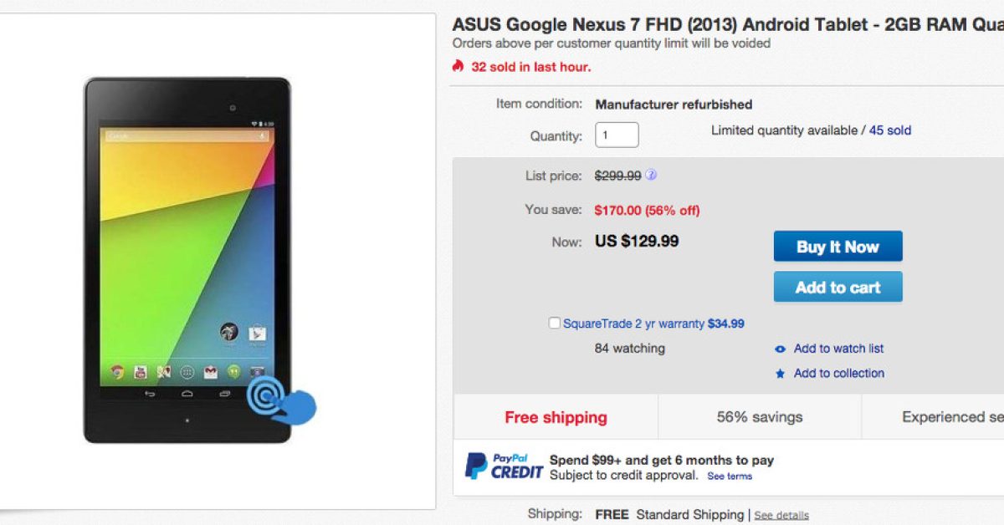Viewport: 1004px width, 525px height.
Task: Open the 45 sold link
Action: pyautogui.click(x=889, y=130)
